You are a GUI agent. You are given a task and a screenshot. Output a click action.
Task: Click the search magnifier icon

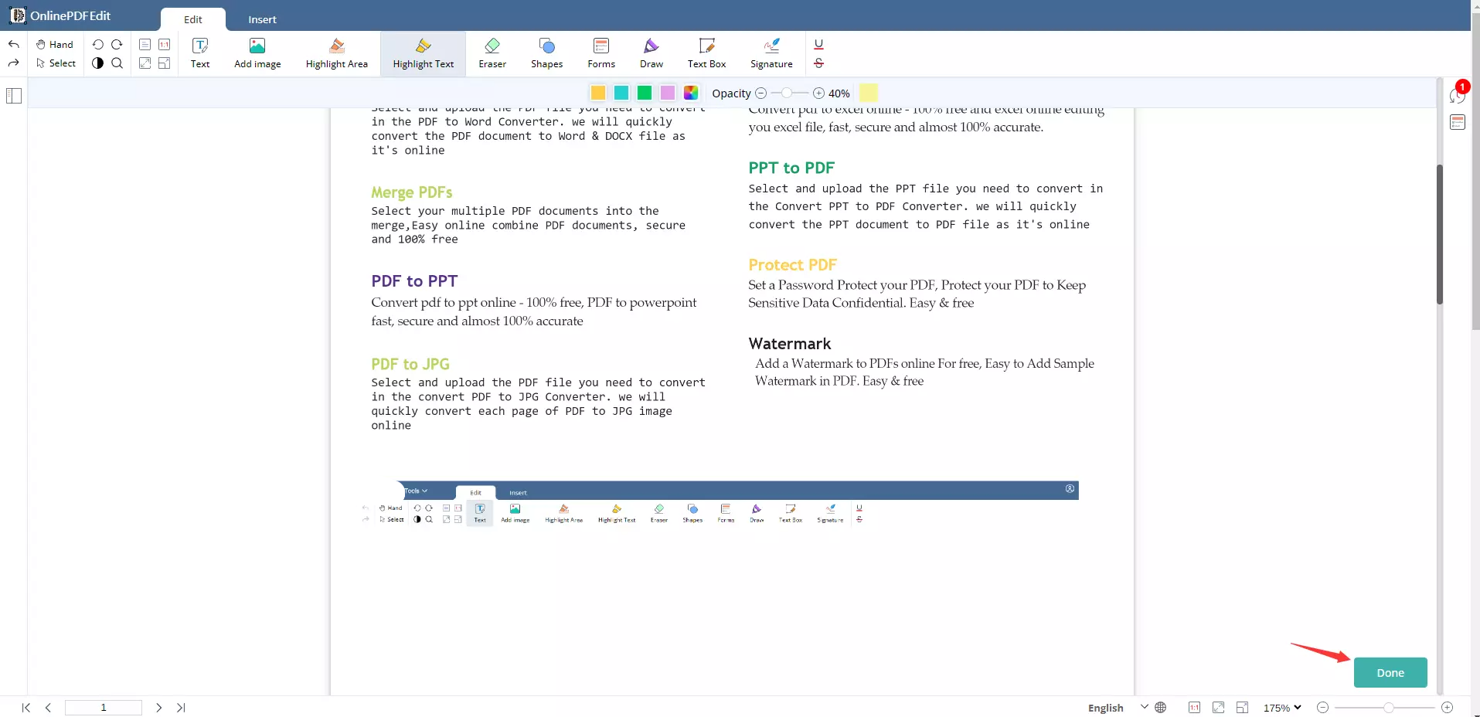click(117, 63)
